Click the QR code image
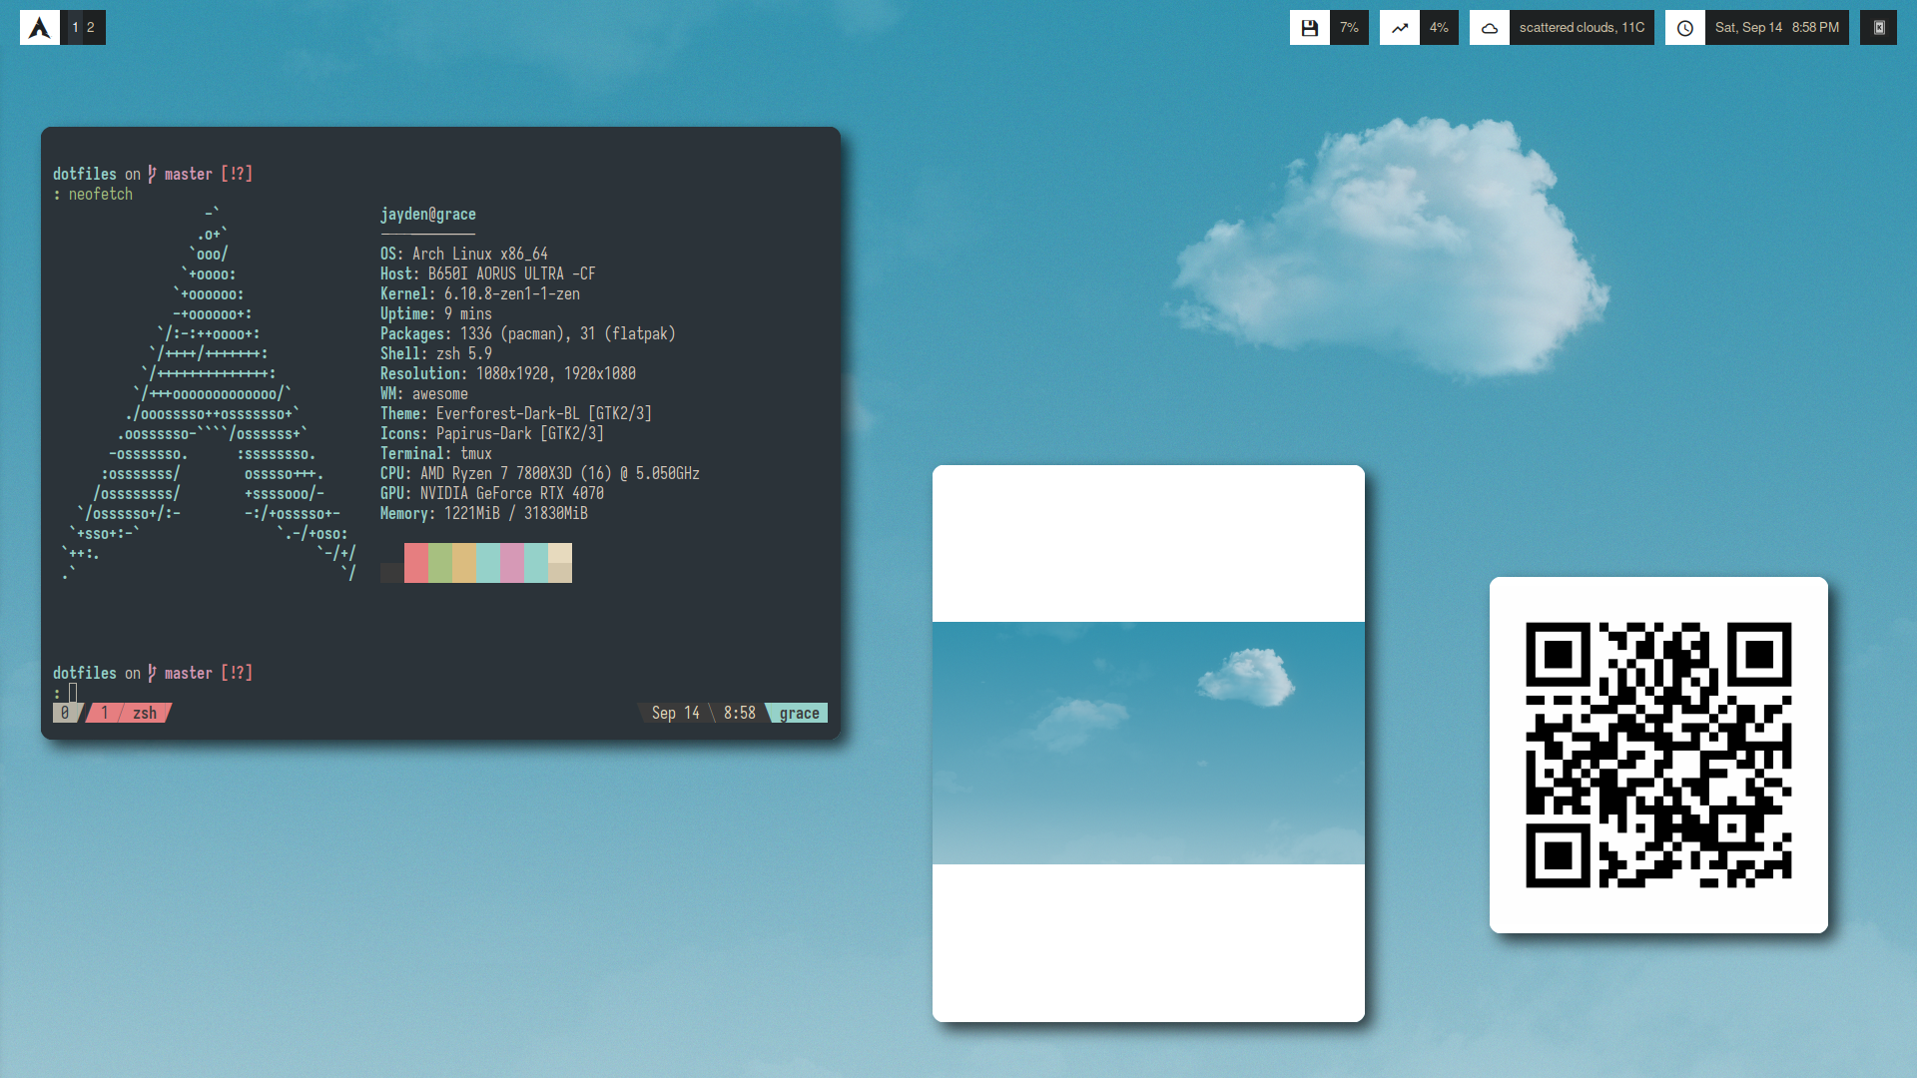 1658,755
